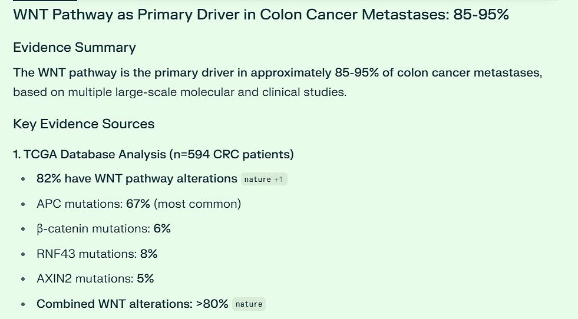This screenshot has width=578, height=319.
Task: Click the 'RNF43 mutations' bullet item
Action: coord(97,254)
